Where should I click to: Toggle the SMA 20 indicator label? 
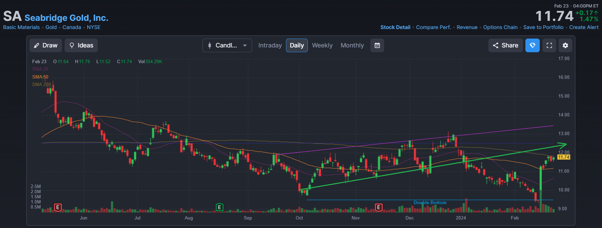click(40, 69)
